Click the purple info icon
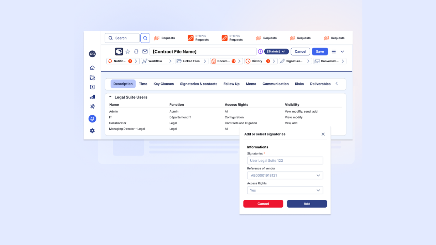This screenshot has height=245, width=436. tap(260, 51)
